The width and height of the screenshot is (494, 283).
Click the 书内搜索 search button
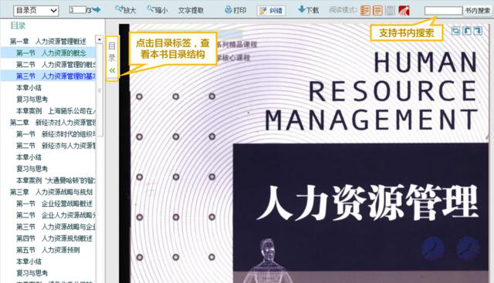tap(478, 11)
